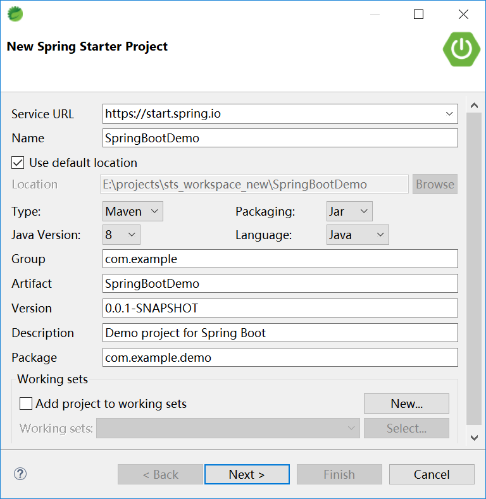The image size is (486, 499).
Task: Open the Type dropdown showing Maven
Action: pyautogui.click(x=133, y=211)
